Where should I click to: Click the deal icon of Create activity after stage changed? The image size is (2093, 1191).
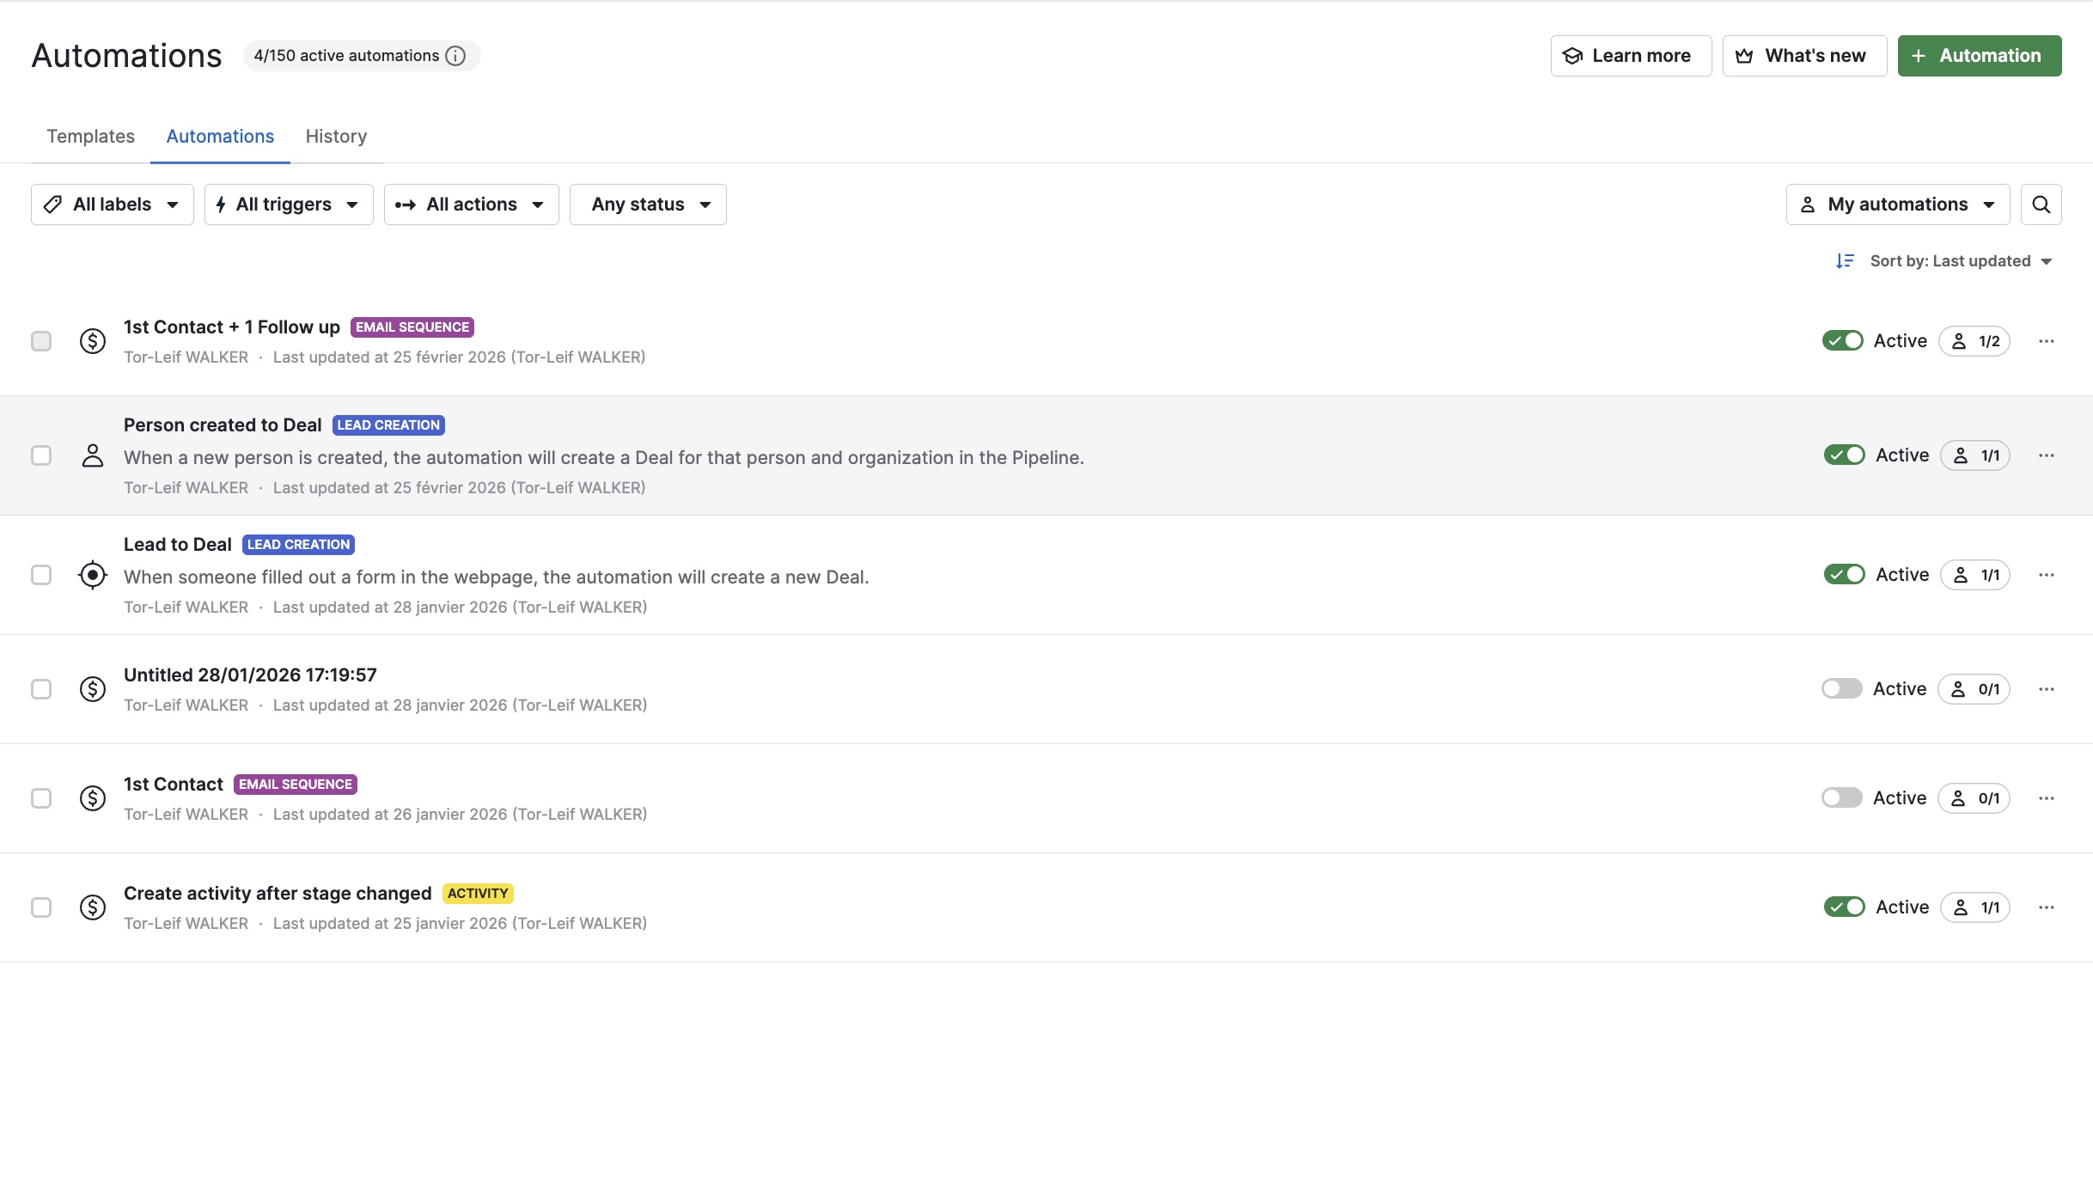93,907
